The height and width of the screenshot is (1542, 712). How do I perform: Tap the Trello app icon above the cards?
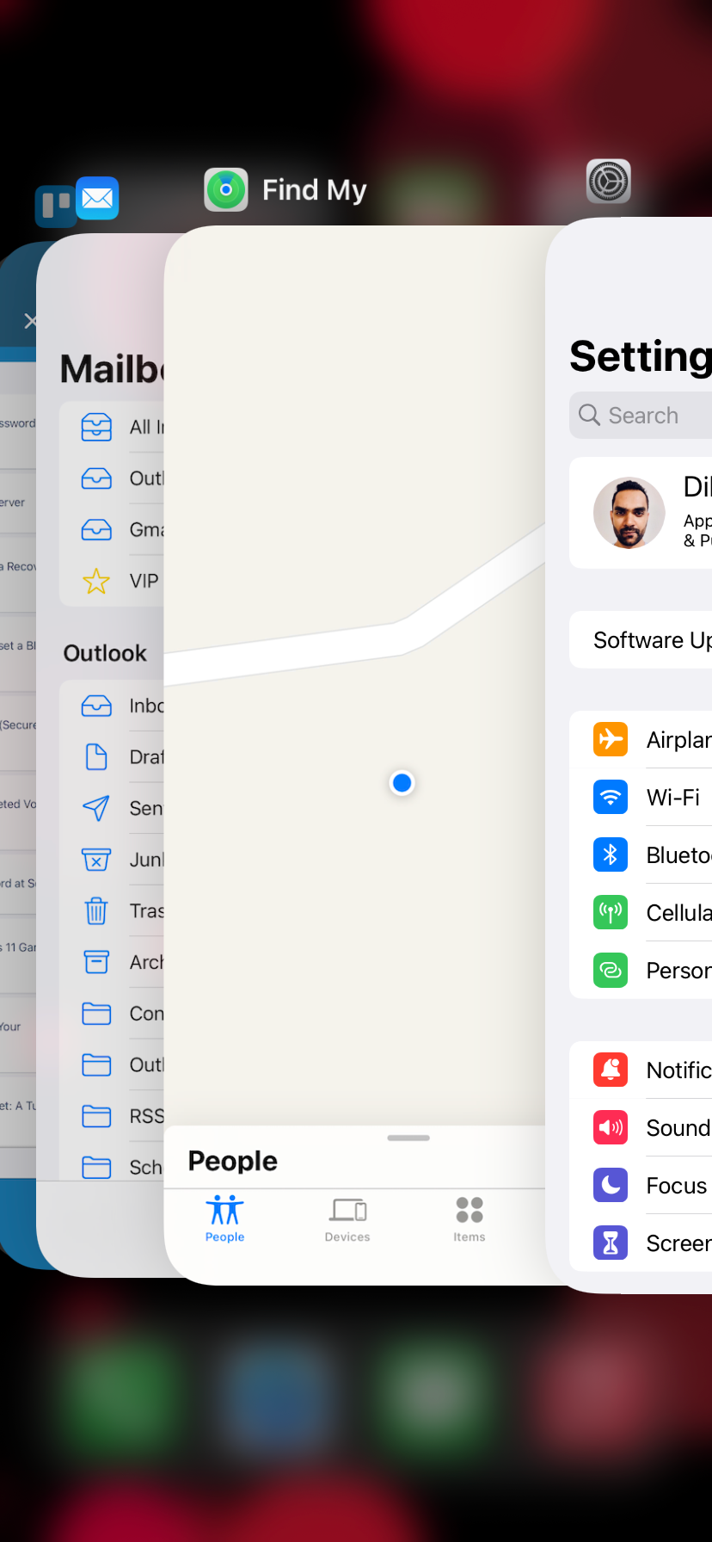[x=54, y=207]
